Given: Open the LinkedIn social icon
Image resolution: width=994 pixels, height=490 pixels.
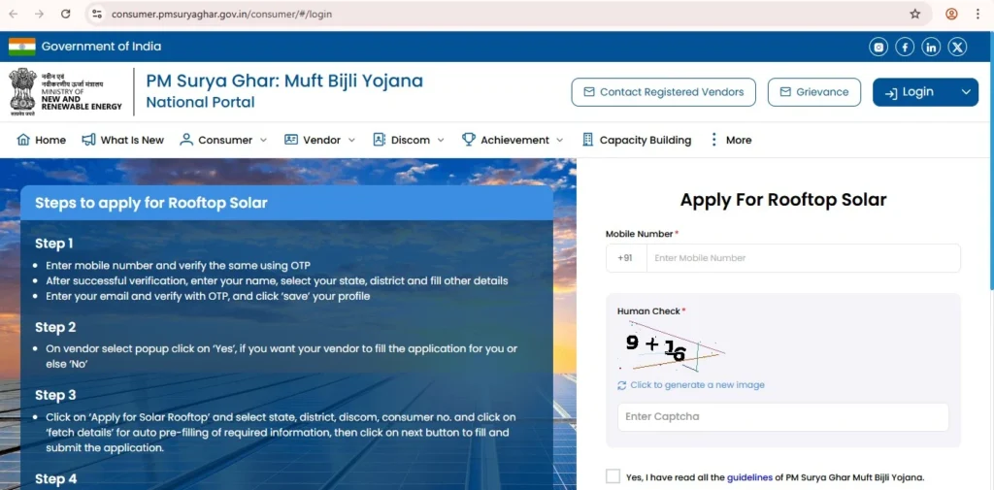Looking at the screenshot, I should (x=931, y=47).
